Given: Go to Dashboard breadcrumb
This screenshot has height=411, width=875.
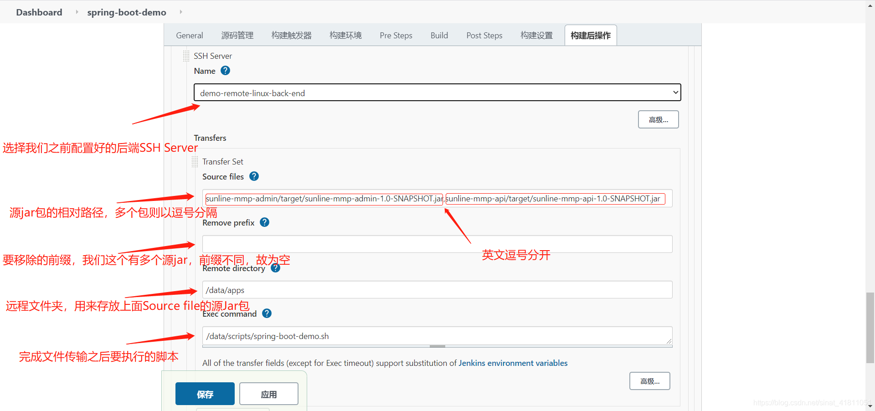Looking at the screenshot, I should coord(39,12).
